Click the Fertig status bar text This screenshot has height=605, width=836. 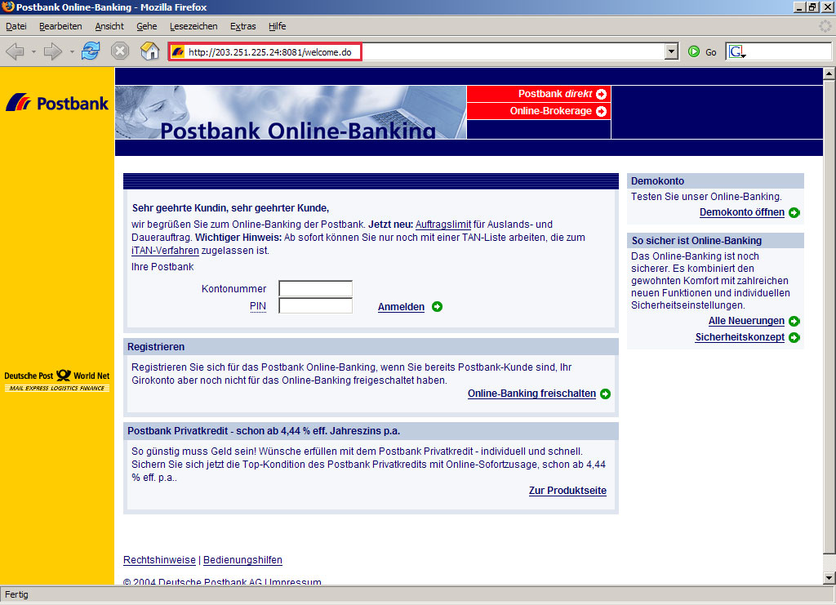(x=16, y=595)
